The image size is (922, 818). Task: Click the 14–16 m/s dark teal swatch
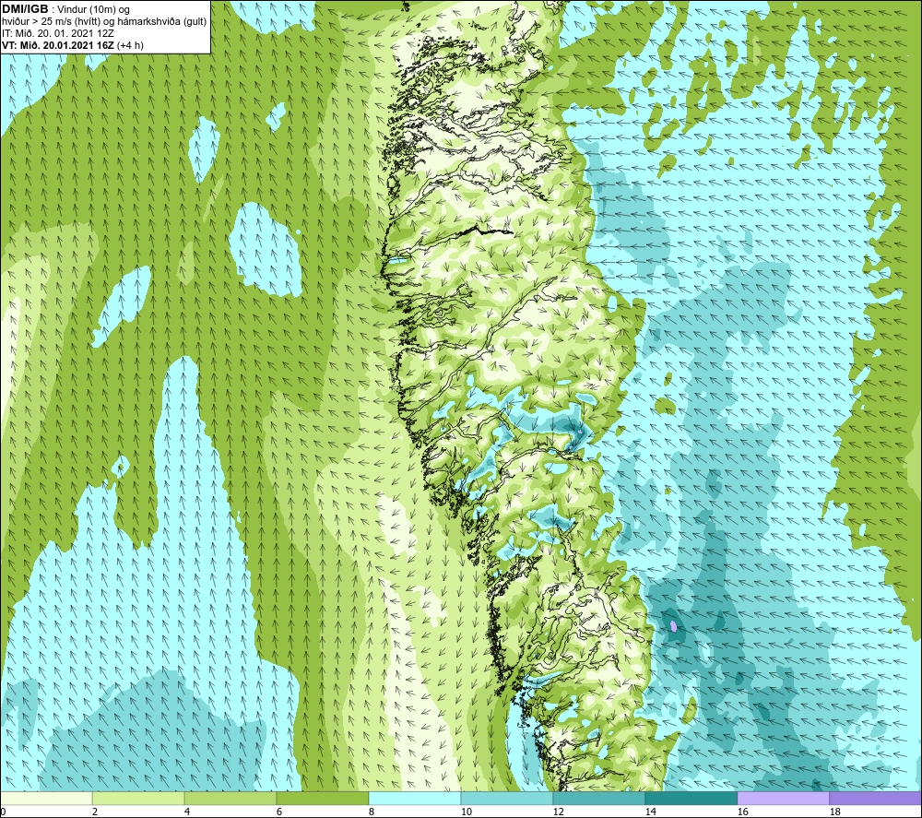[691, 798]
